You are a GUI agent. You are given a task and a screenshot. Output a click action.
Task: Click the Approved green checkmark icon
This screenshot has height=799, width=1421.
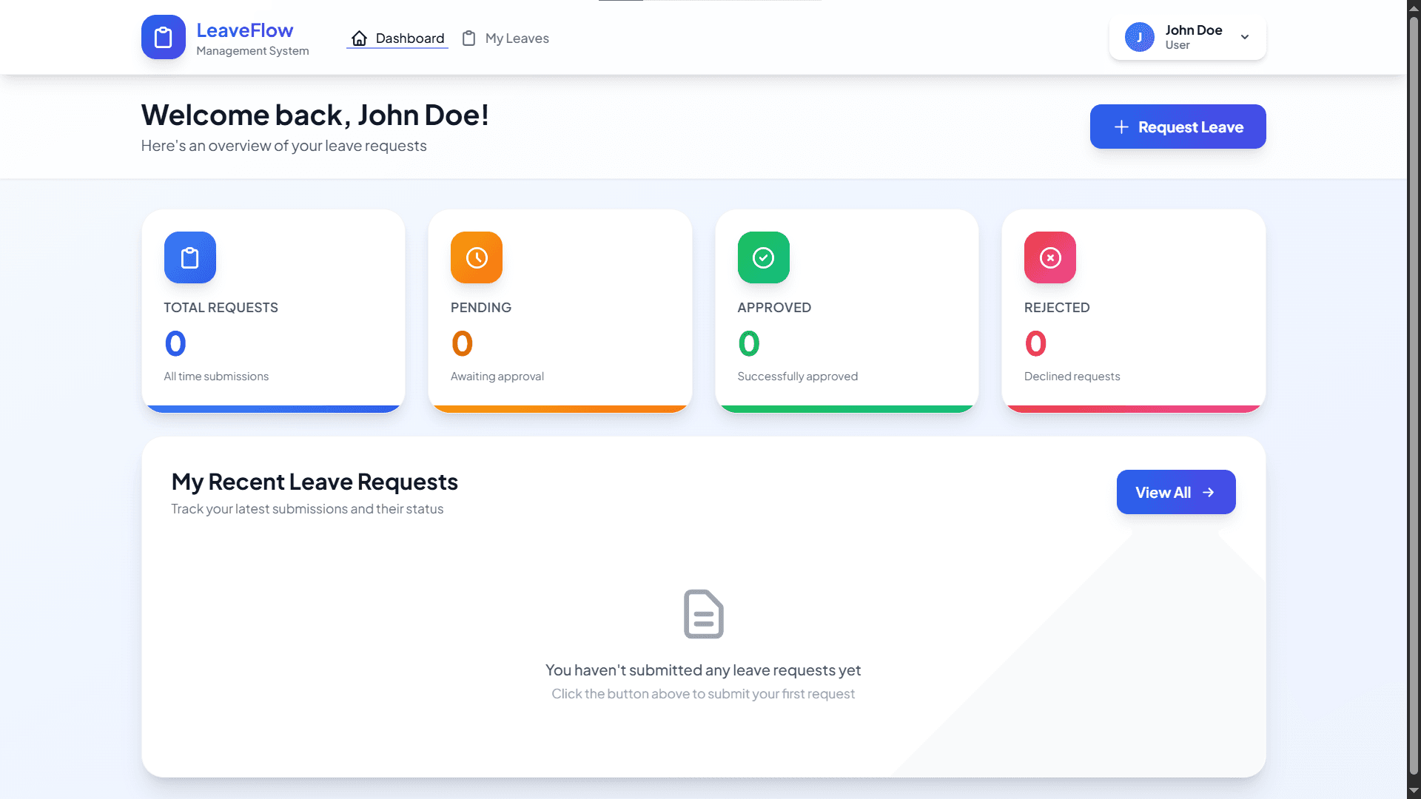click(x=764, y=257)
